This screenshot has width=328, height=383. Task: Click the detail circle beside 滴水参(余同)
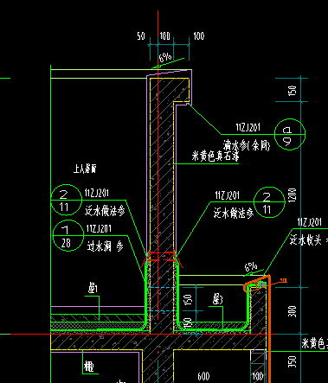point(290,134)
